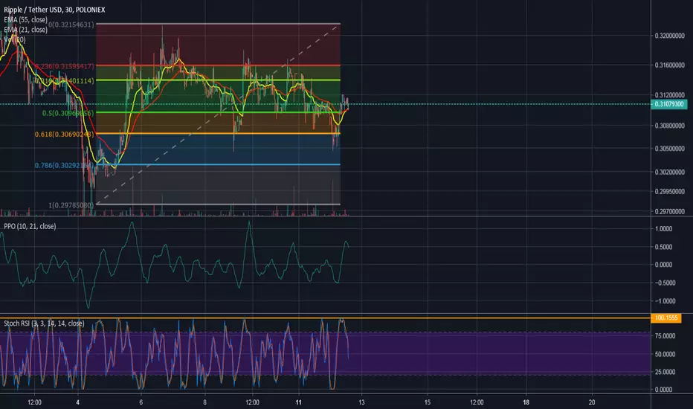
Task: Click the time axis date label 8
Action: (x=204, y=402)
